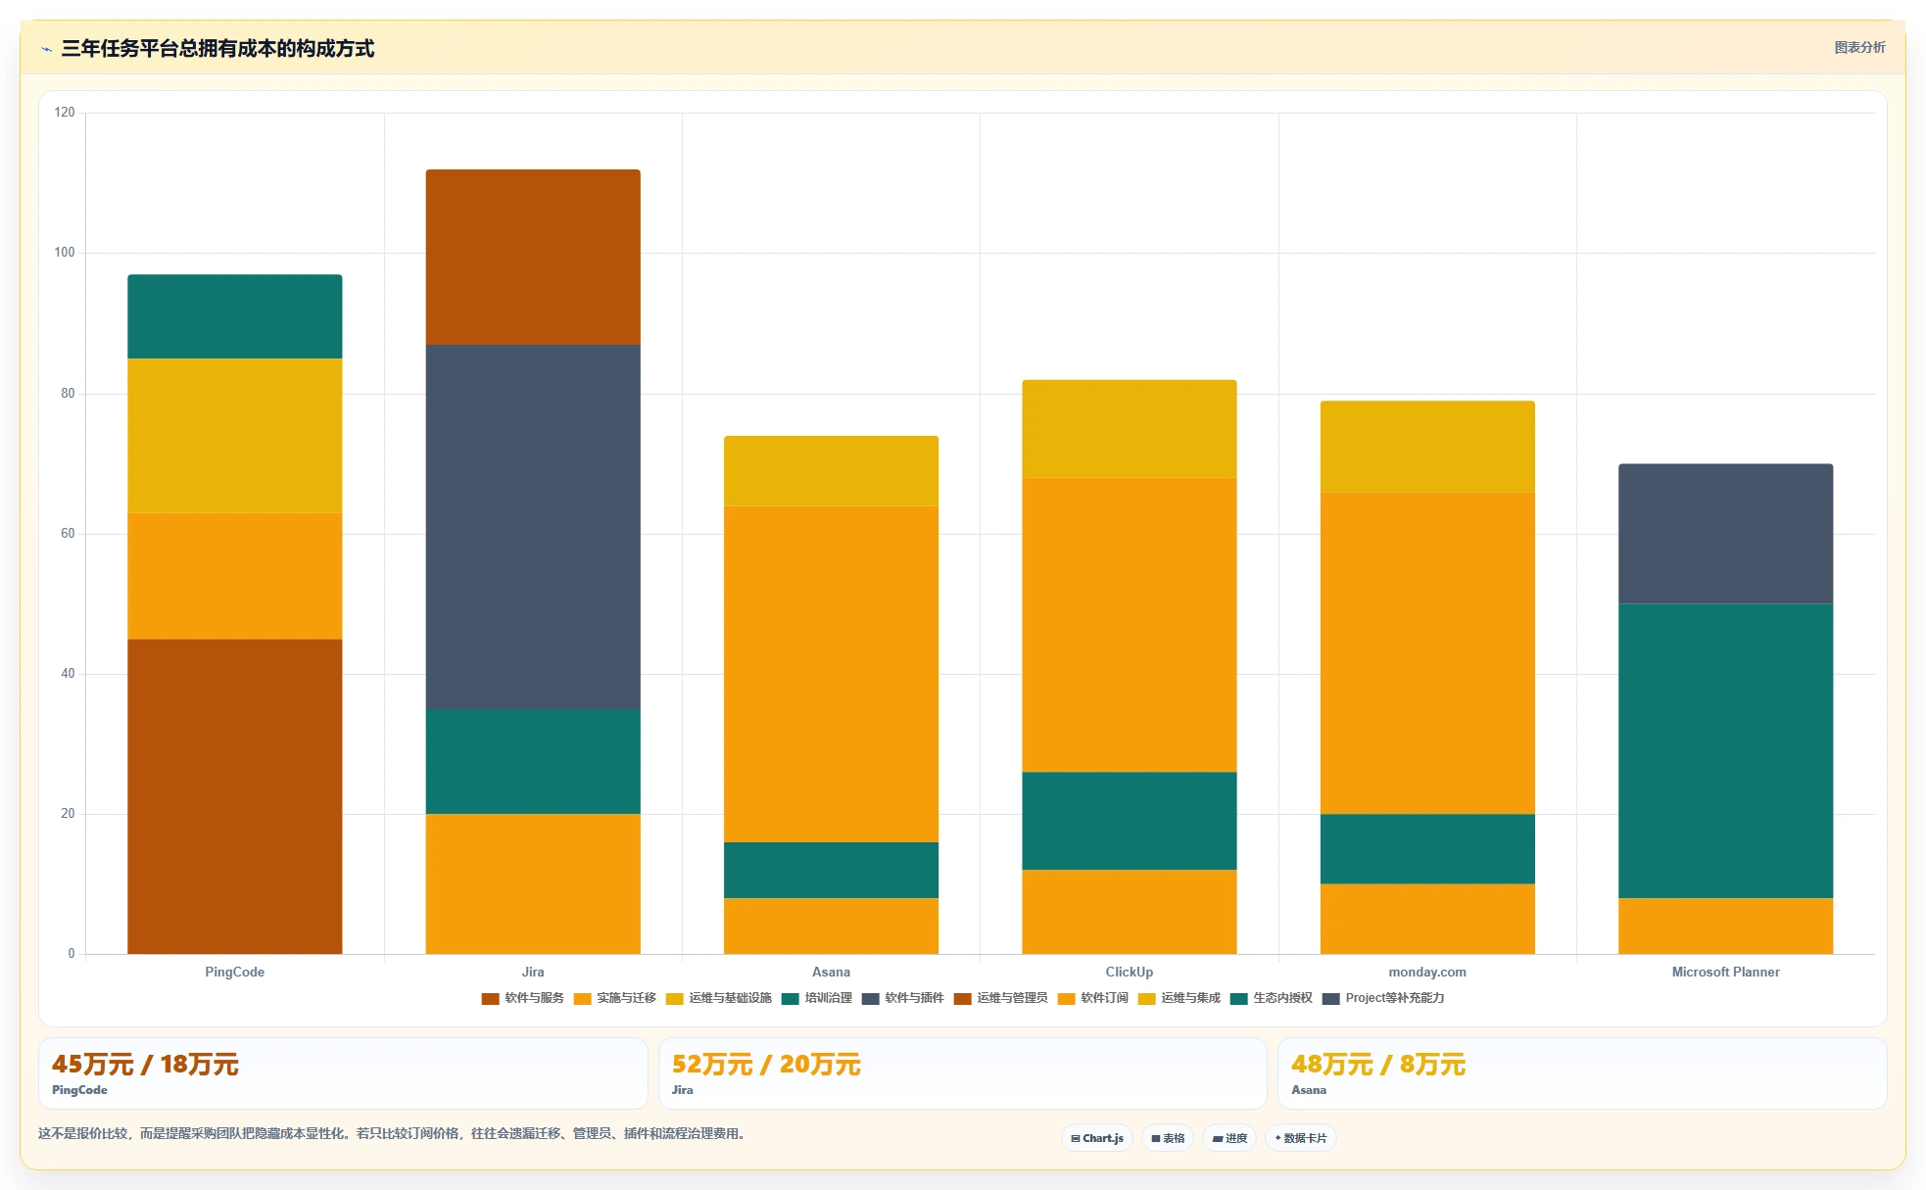Image resolution: width=1926 pixels, height=1190 pixels.
Task: Click the 数据卡片 chip
Action: (1301, 1138)
